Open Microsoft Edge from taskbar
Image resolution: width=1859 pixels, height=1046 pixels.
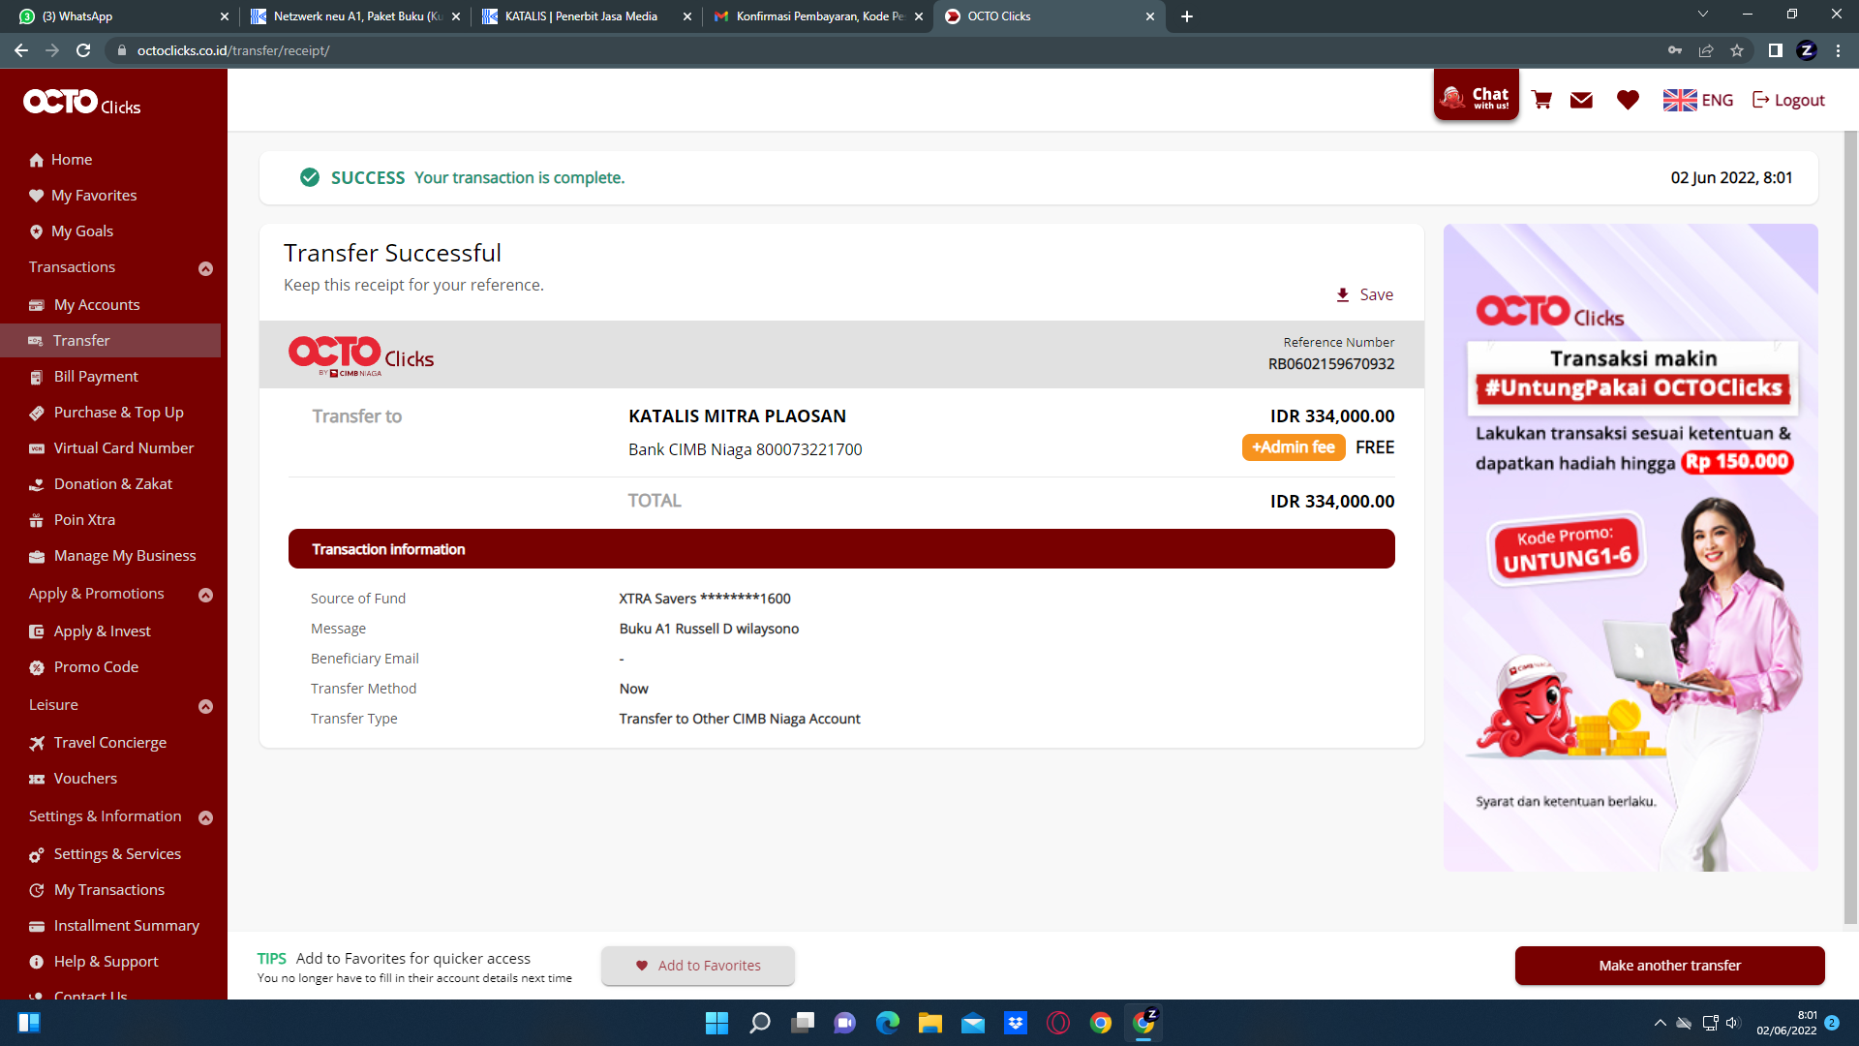[888, 1023]
